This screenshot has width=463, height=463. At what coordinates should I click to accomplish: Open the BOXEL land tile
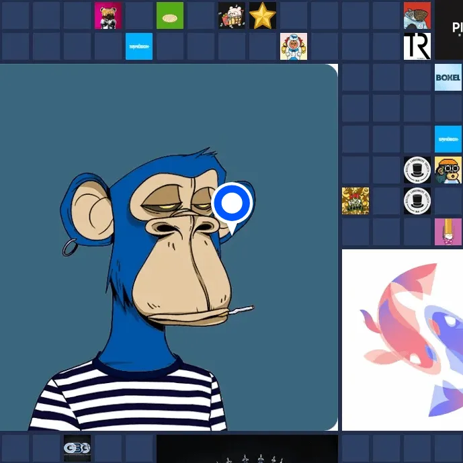[448, 77]
